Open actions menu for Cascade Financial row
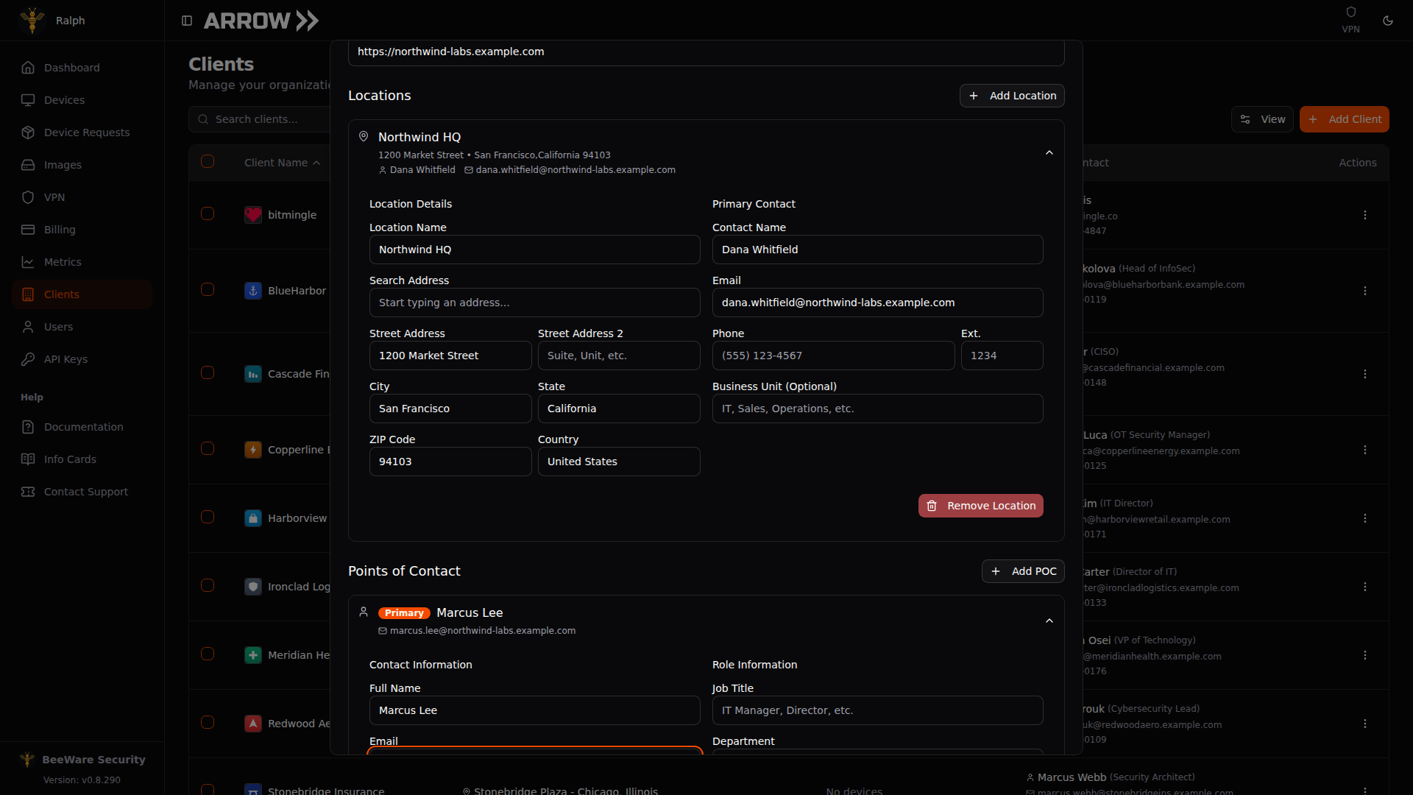The height and width of the screenshot is (795, 1413). (x=1365, y=374)
